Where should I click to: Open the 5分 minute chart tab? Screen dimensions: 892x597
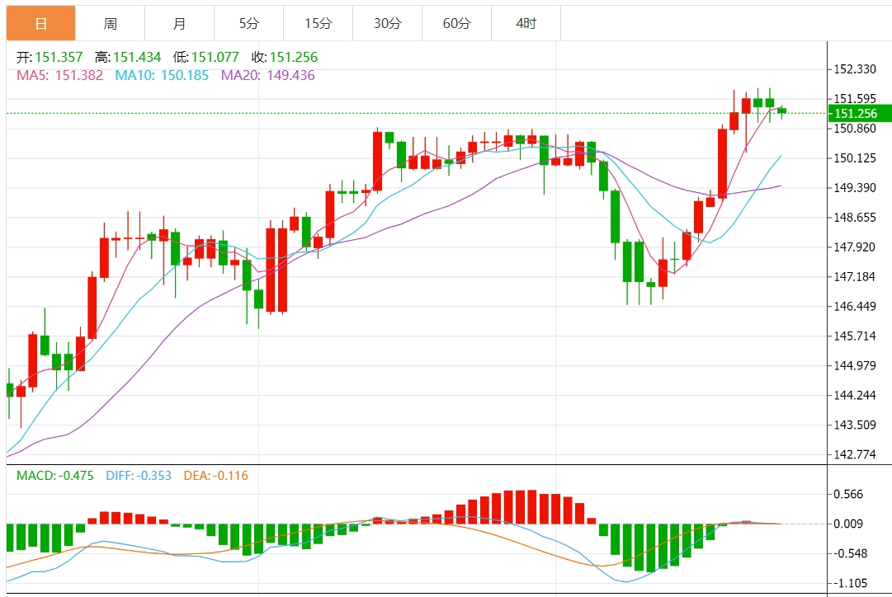coord(249,23)
